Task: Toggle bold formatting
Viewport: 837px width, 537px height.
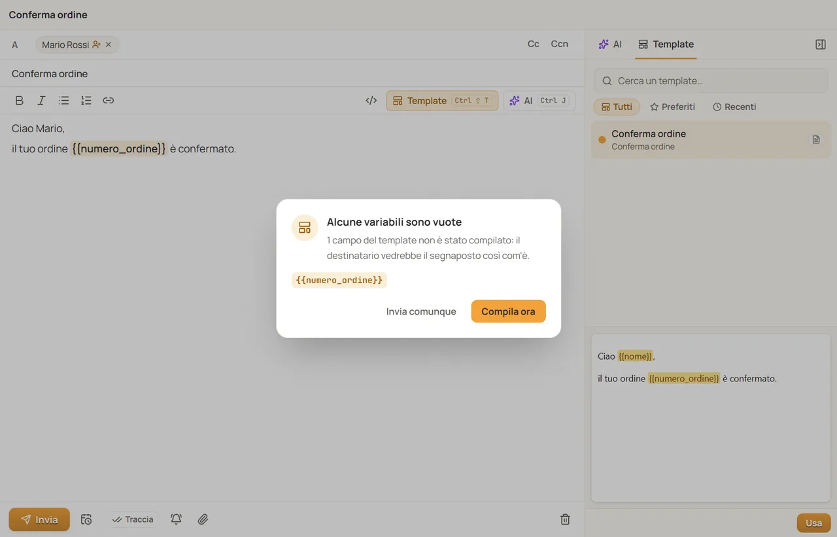Action: (20, 101)
